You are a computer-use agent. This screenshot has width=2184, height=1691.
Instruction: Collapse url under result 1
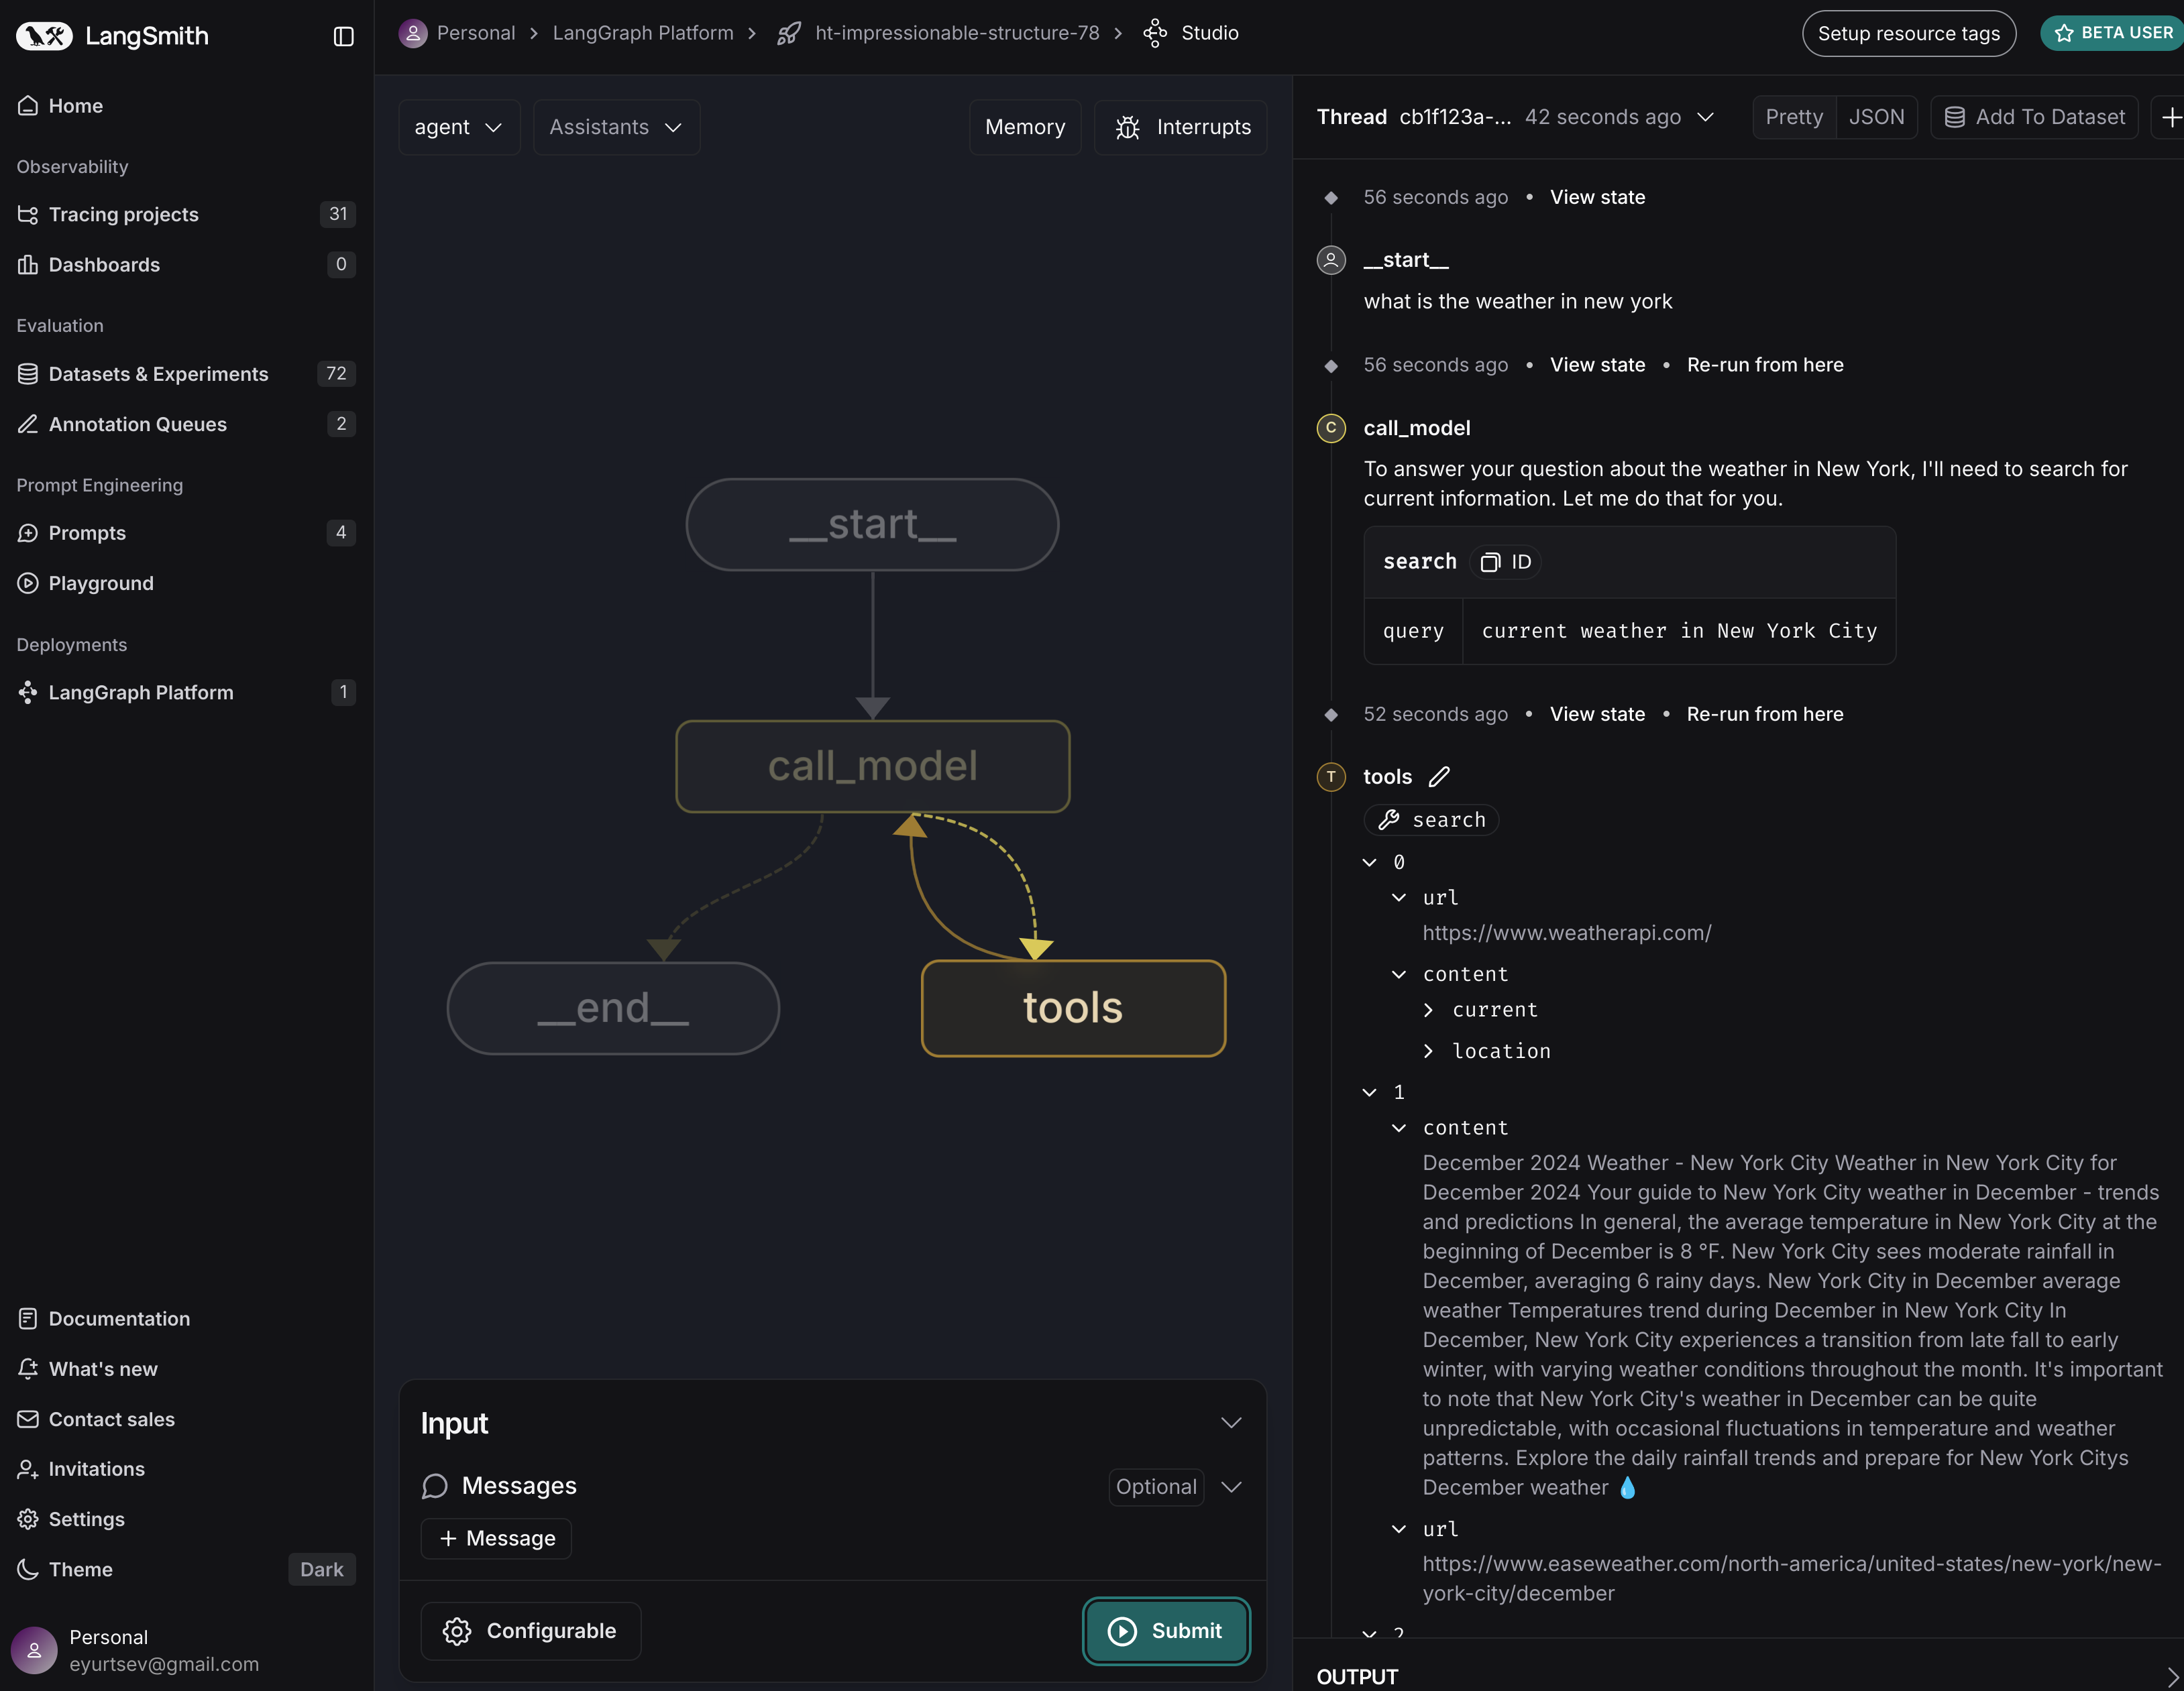click(x=1399, y=1529)
